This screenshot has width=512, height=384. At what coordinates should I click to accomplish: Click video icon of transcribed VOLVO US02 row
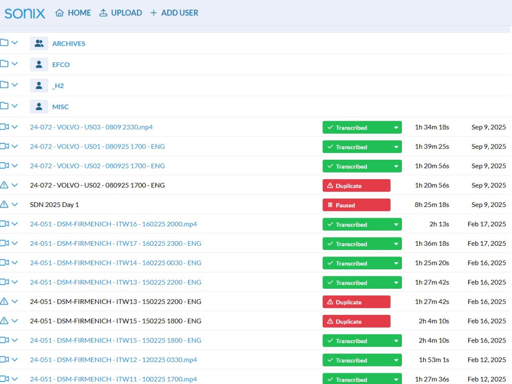[4, 165]
